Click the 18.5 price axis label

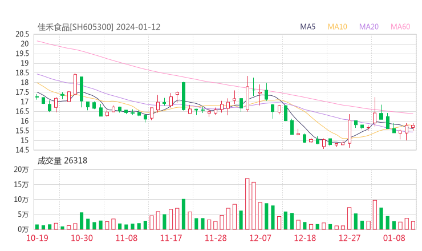(22, 73)
